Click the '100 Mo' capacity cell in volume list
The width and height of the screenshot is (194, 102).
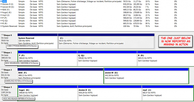[x=126, y=26]
